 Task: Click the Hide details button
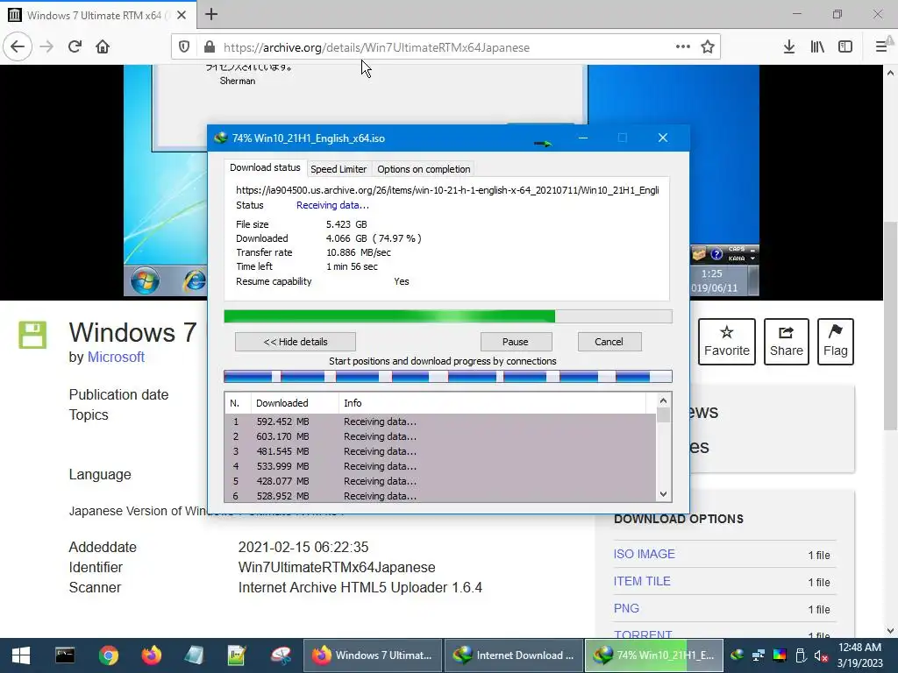[x=296, y=342]
